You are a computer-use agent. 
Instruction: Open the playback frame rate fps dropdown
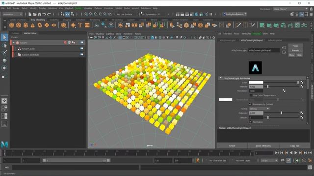coord(269,160)
